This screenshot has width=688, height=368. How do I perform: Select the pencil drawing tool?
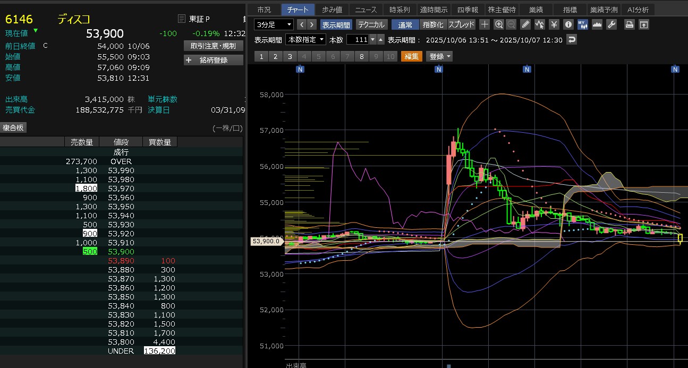pos(525,24)
